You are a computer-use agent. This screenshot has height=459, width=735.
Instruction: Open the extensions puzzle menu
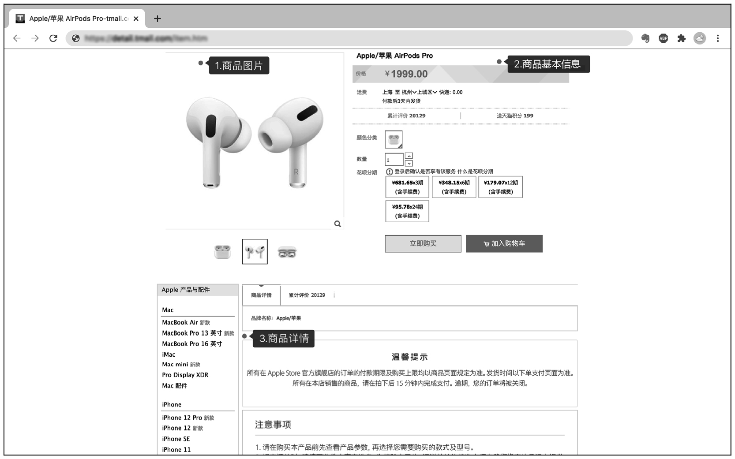[x=682, y=38]
